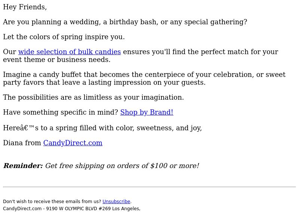
Task: Click the free shipping on orders text
Action: tap(122, 166)
